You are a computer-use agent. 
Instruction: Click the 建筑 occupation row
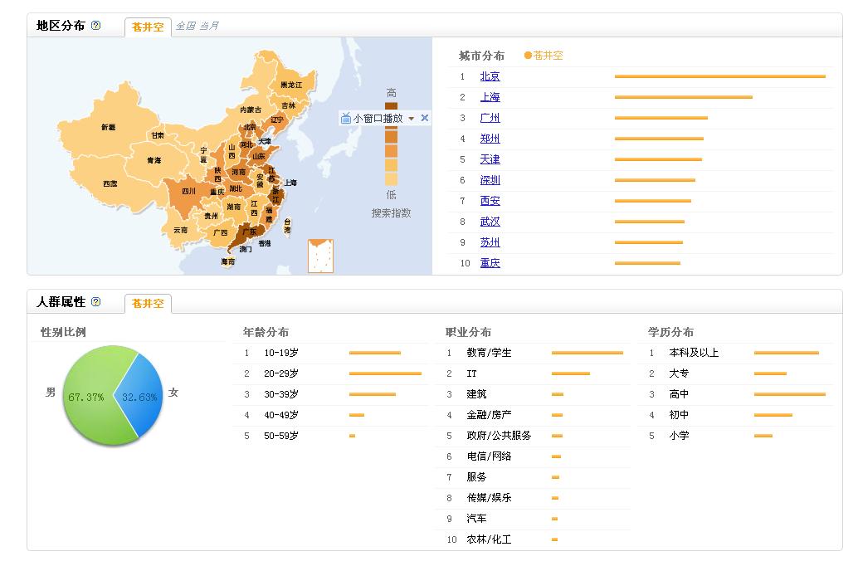(x=534, y=394)
